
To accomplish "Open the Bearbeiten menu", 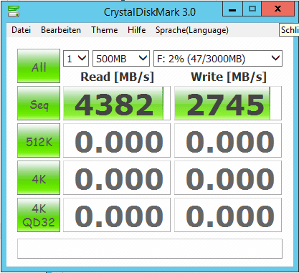I will click(61, 30).
